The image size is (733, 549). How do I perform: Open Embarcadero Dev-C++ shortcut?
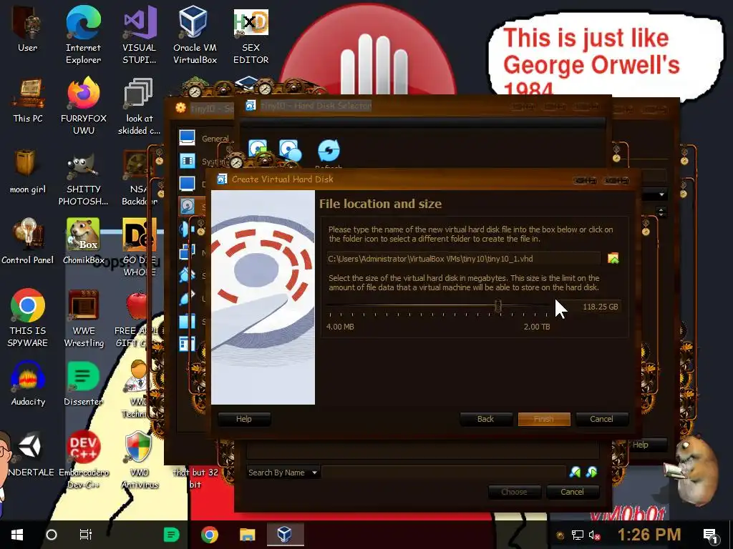point(83,460)
